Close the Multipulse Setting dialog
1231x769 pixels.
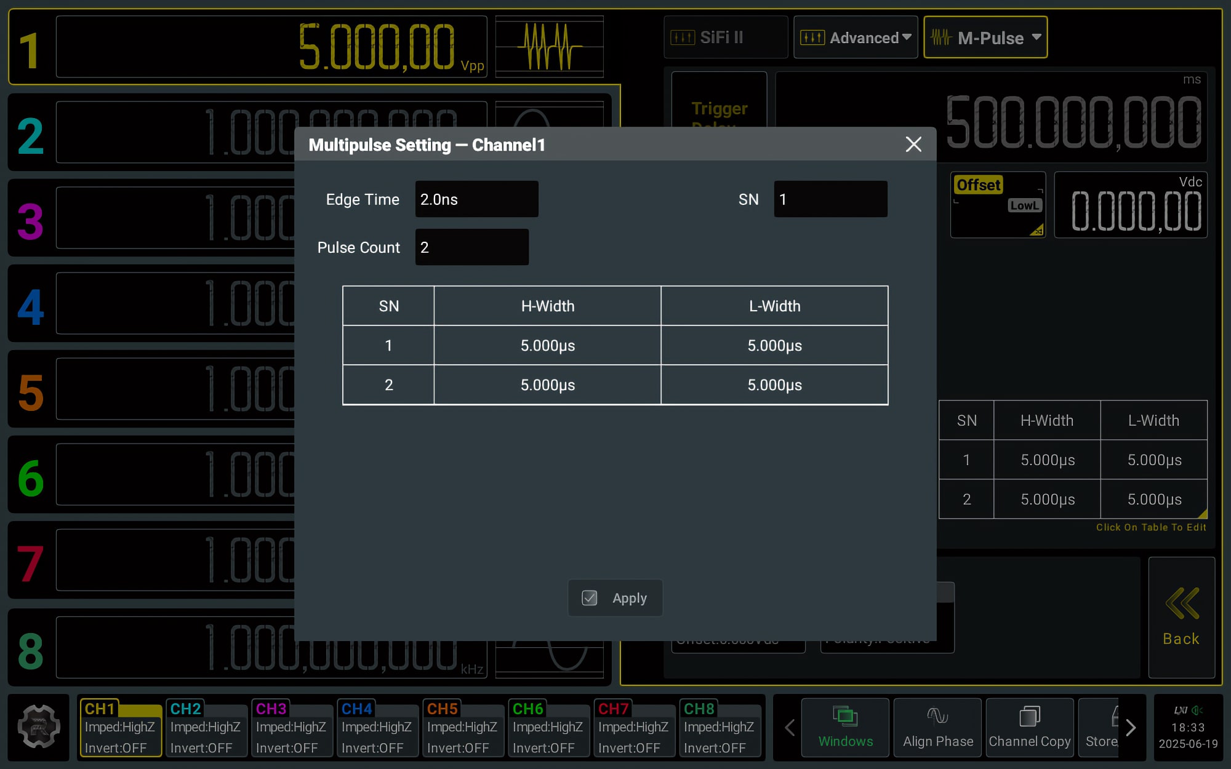pos(913,145)
